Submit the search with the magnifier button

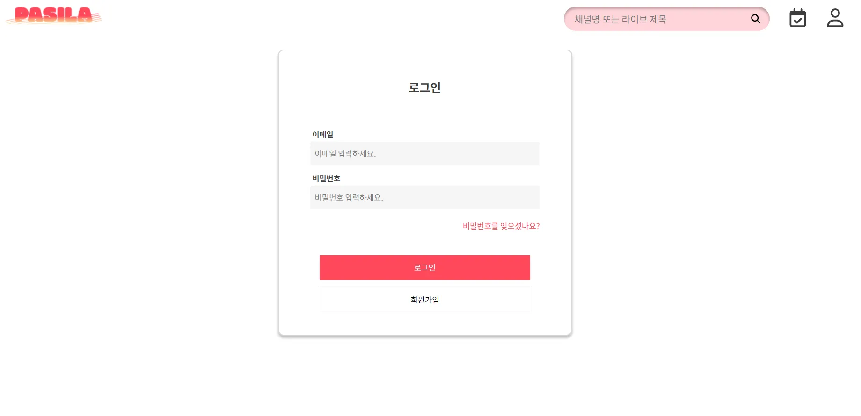tap(755, 19)
